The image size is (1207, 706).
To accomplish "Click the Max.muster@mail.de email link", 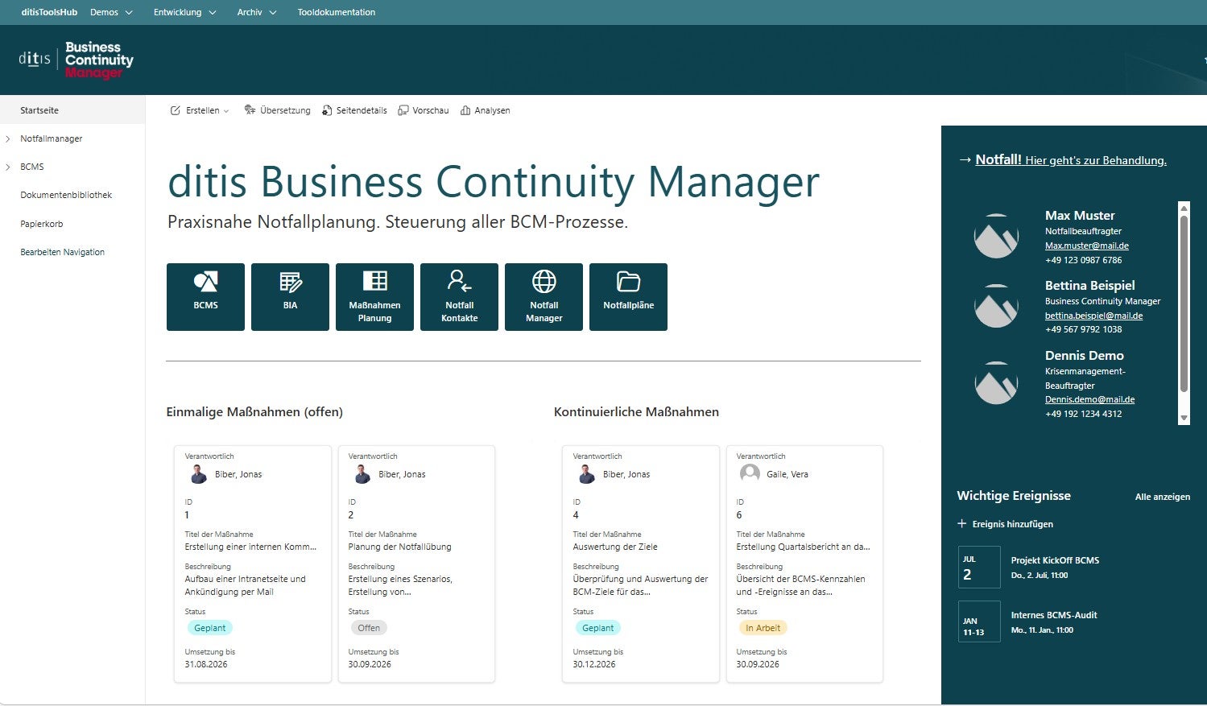I will [x=1087, y=246].
